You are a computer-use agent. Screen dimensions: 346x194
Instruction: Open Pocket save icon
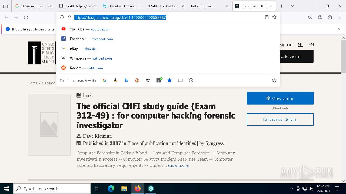pos(310,17)
